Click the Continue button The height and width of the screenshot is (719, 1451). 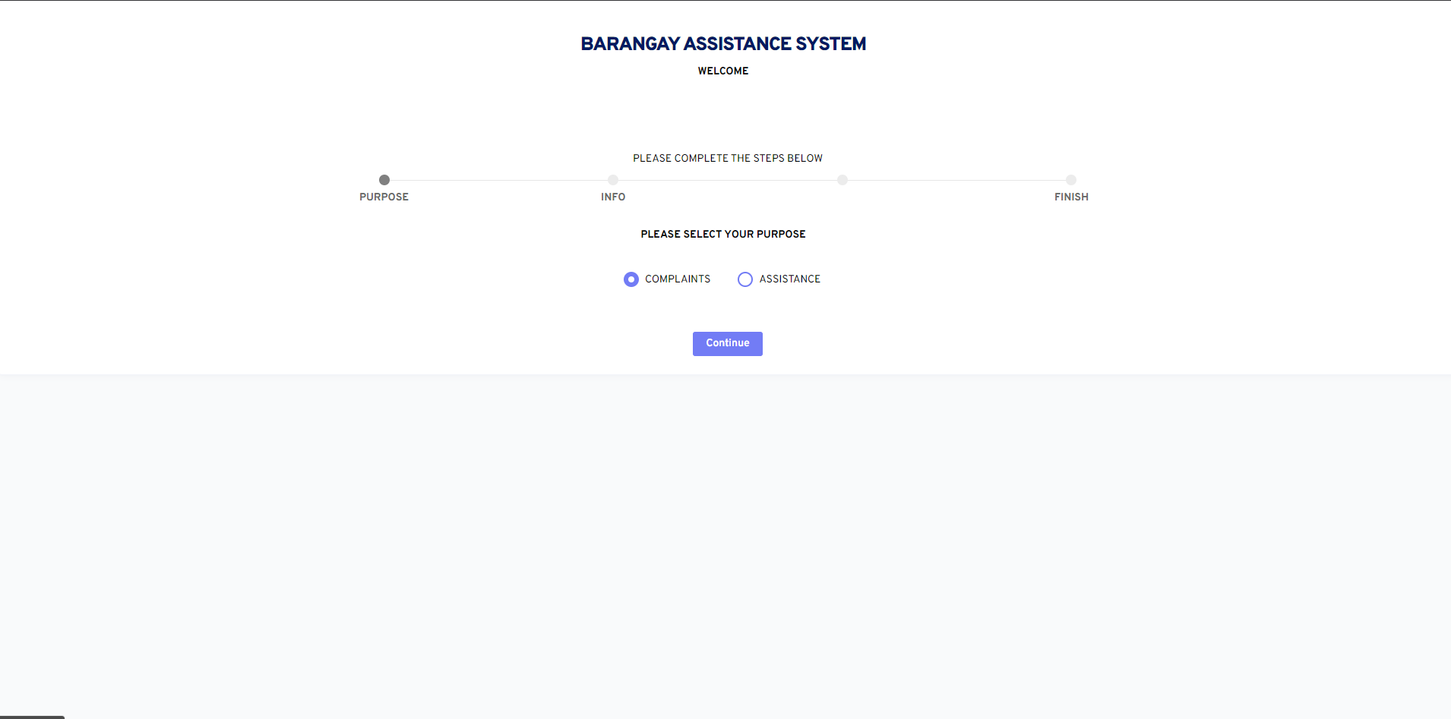728,344
